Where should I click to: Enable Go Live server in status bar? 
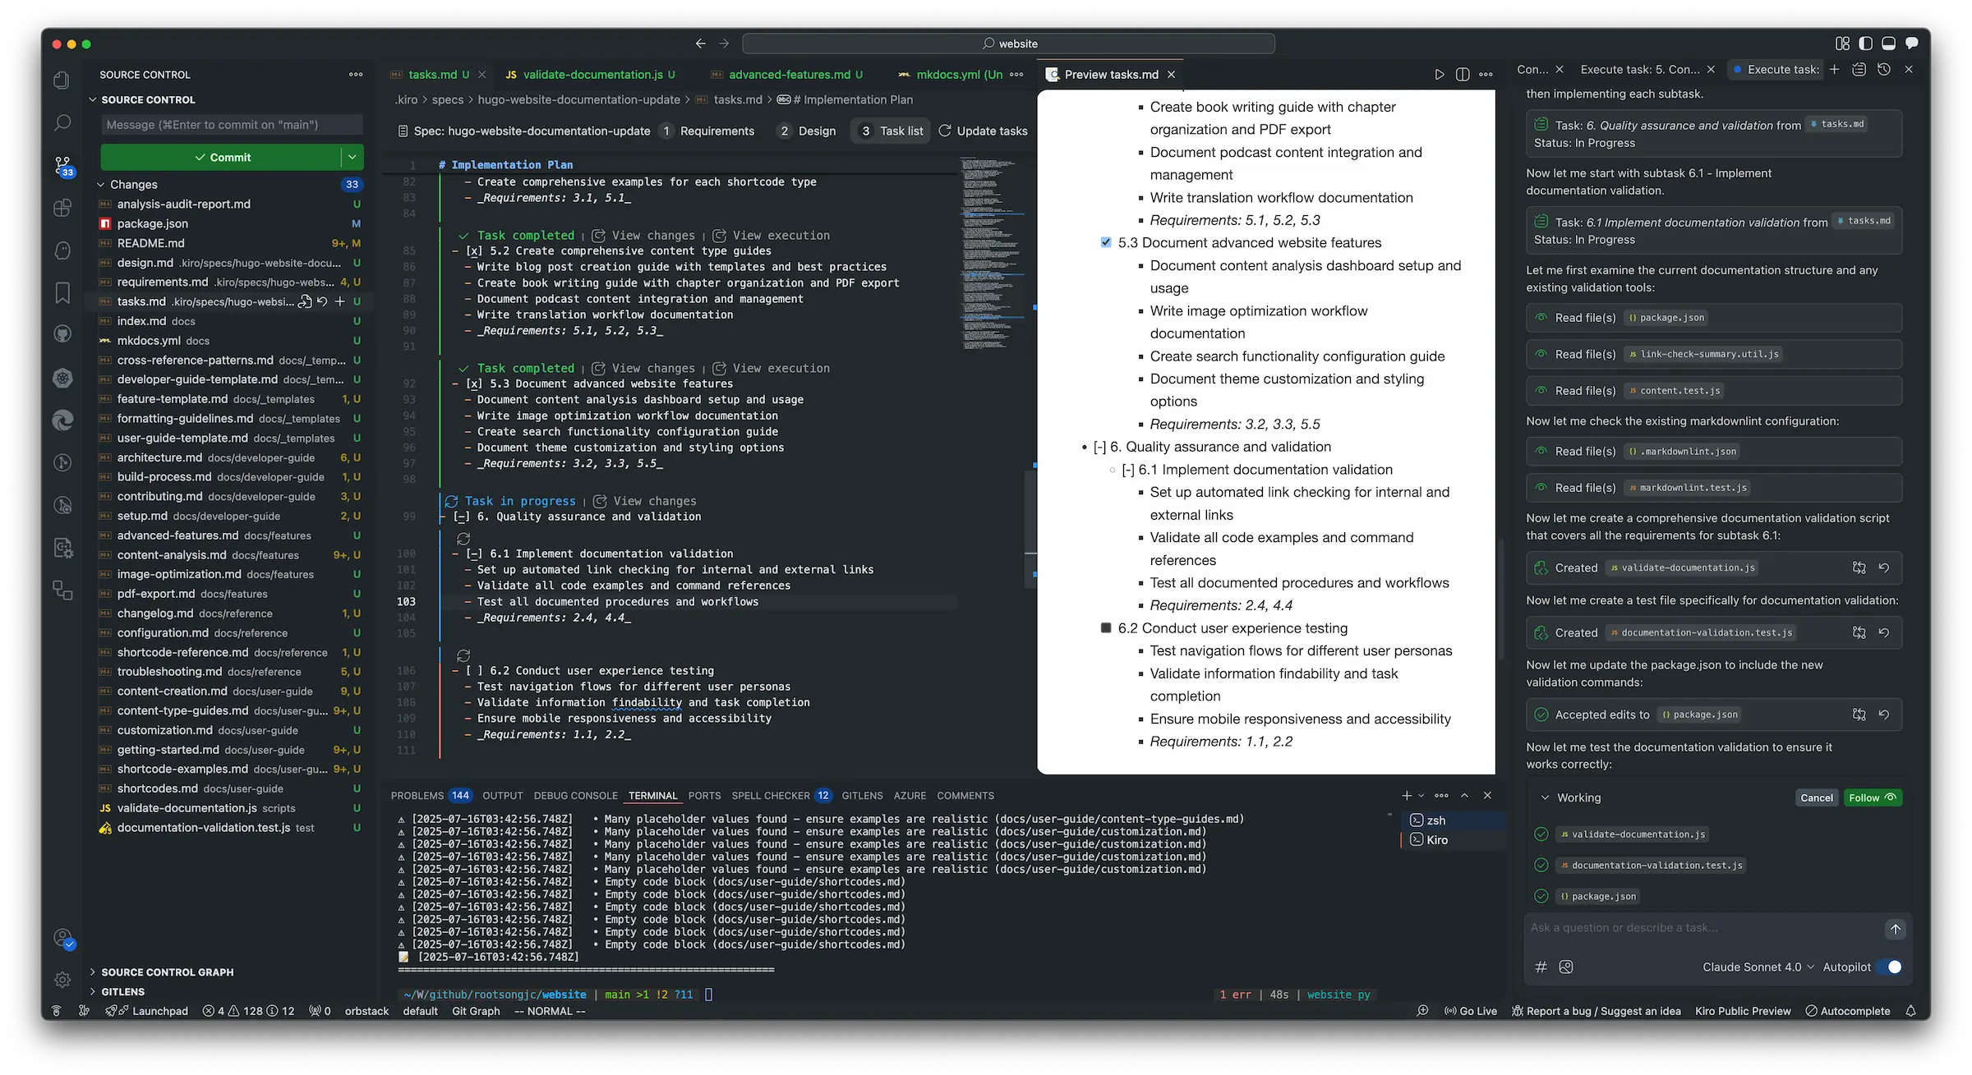(x=1471, y=1011)
